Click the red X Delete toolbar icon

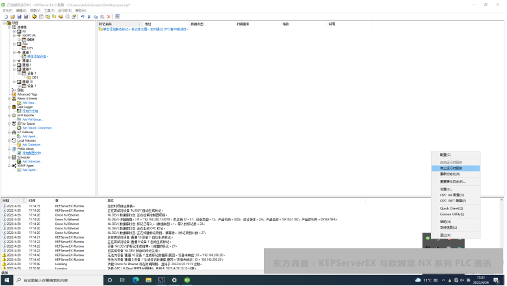click(109, 16)
